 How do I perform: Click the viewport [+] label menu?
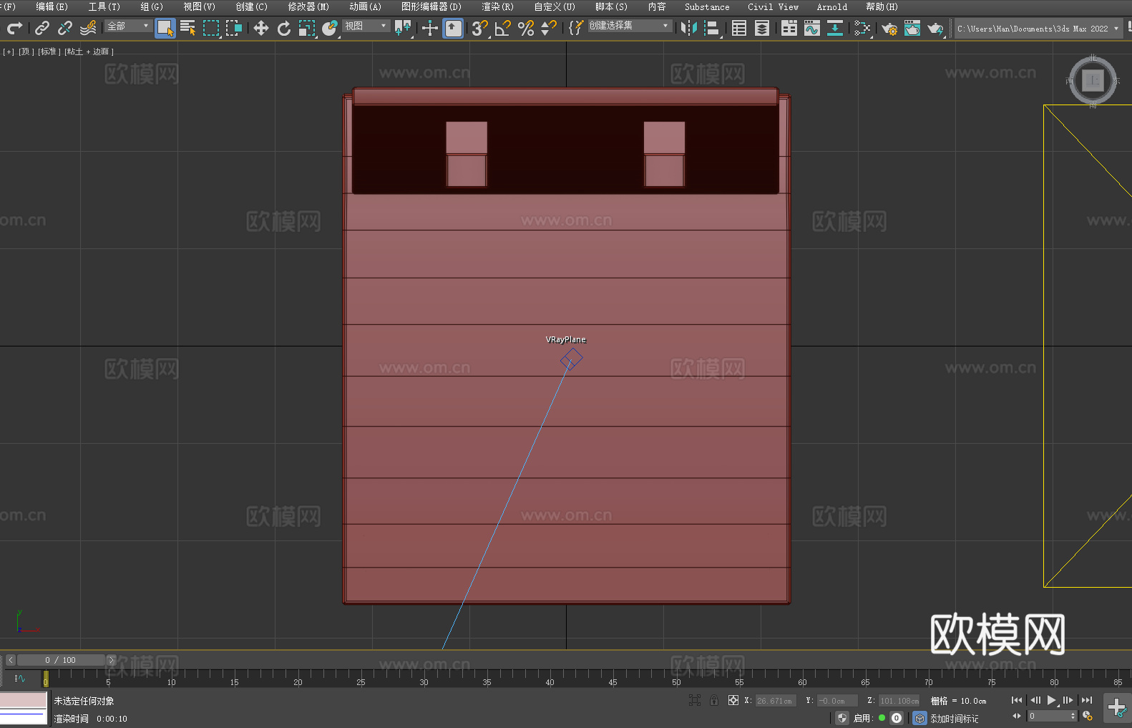pos(9,52)
